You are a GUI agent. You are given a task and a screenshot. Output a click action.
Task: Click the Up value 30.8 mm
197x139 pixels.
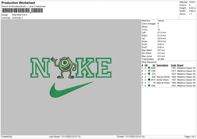pos(162,38)
